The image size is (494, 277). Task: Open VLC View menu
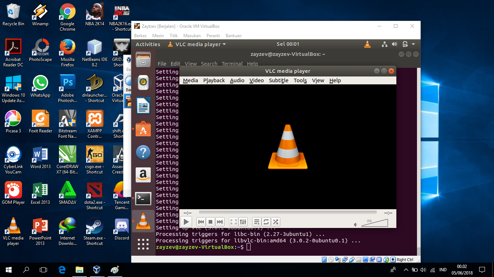[x=318, y=80]
